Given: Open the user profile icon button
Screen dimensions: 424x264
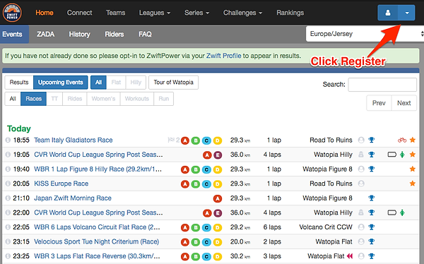Looking at the screenshot, I should [x=387, y=13].
